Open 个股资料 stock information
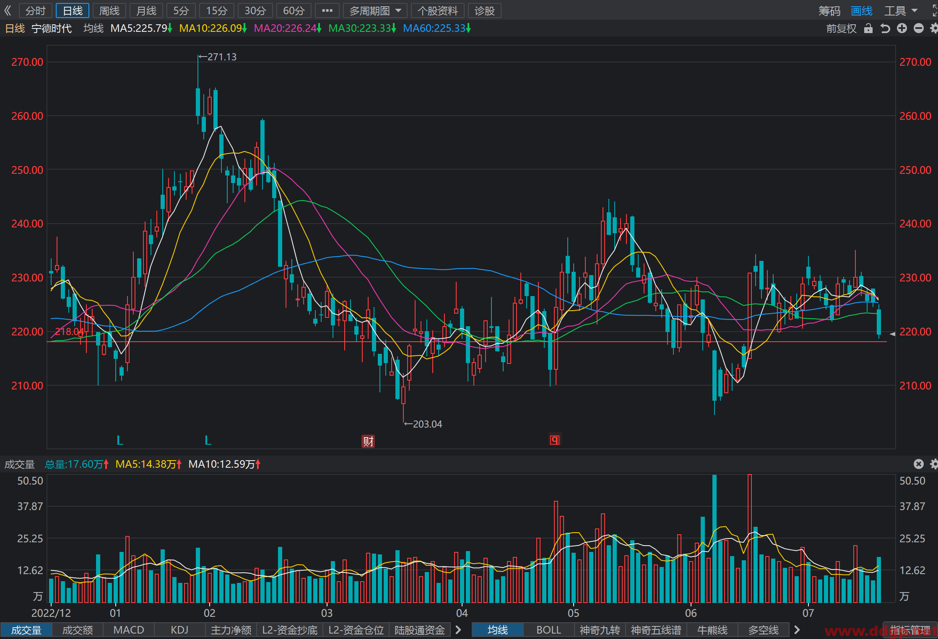 click(437, 11)
